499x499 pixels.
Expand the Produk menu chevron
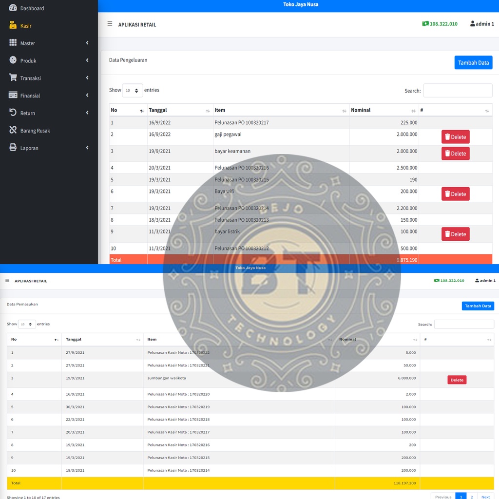(87, 60)
